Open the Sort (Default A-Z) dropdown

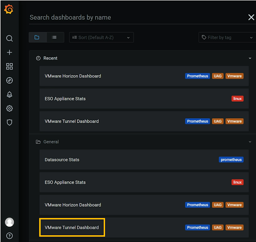102,37
